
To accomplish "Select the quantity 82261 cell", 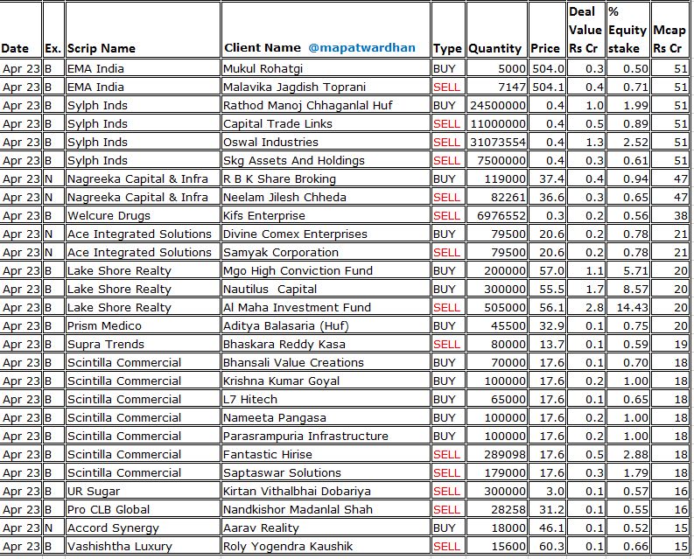I will tap(496, 197).
